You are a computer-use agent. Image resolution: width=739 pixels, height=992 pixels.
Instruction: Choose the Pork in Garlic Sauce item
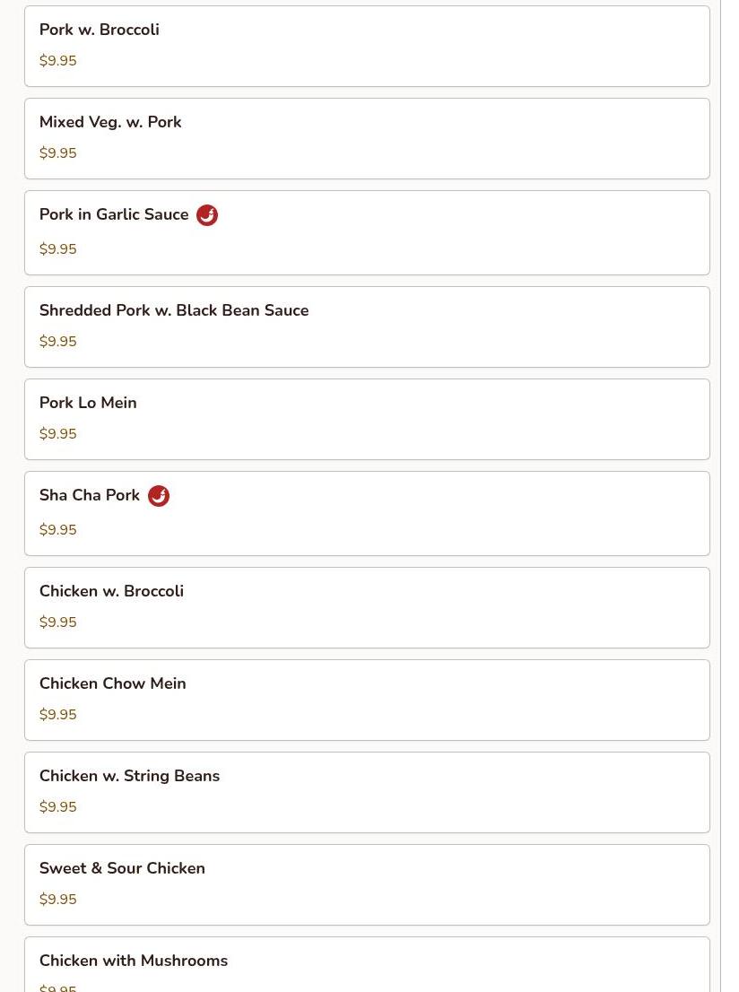point(367,233)
